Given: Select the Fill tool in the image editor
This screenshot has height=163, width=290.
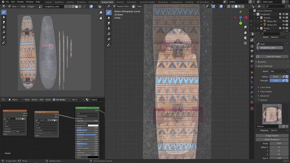Looking at the screenshot, I should point(4,32).
